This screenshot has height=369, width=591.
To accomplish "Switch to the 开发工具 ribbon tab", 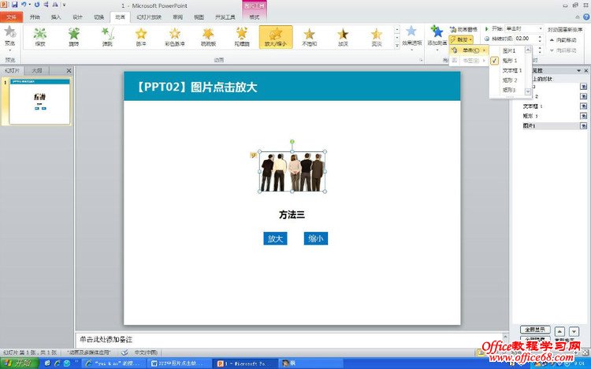I will point(225,17).
